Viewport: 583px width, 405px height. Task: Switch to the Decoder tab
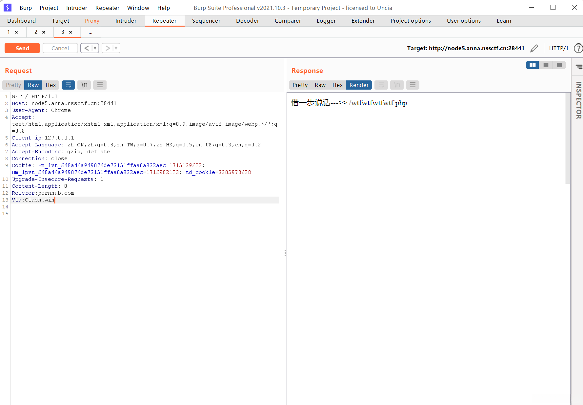[248, 21]
